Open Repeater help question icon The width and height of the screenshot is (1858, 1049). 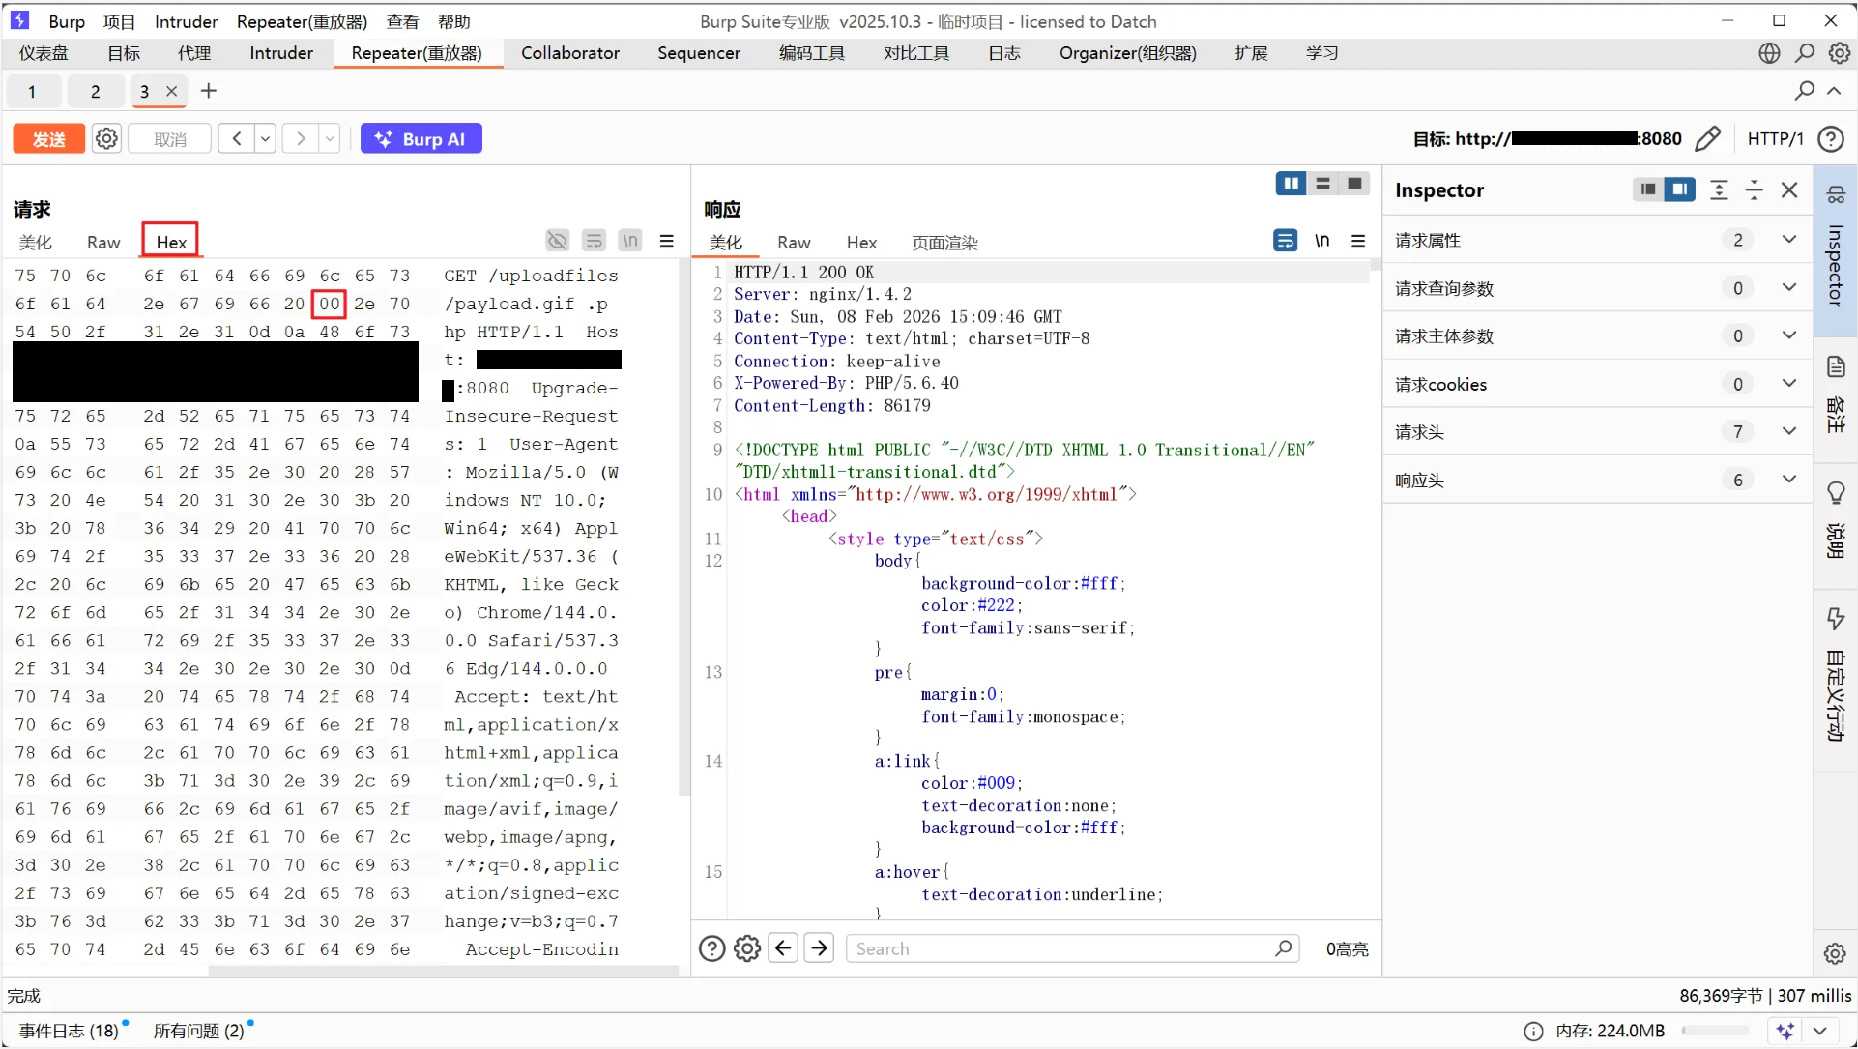pos(1831,139)
